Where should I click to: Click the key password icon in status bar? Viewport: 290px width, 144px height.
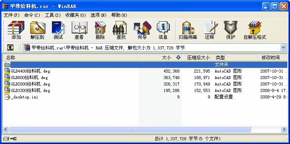click(x=13, y=138)
